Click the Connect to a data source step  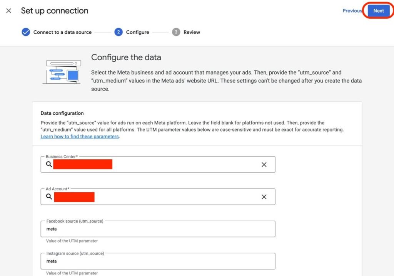(x=62, y=32)
